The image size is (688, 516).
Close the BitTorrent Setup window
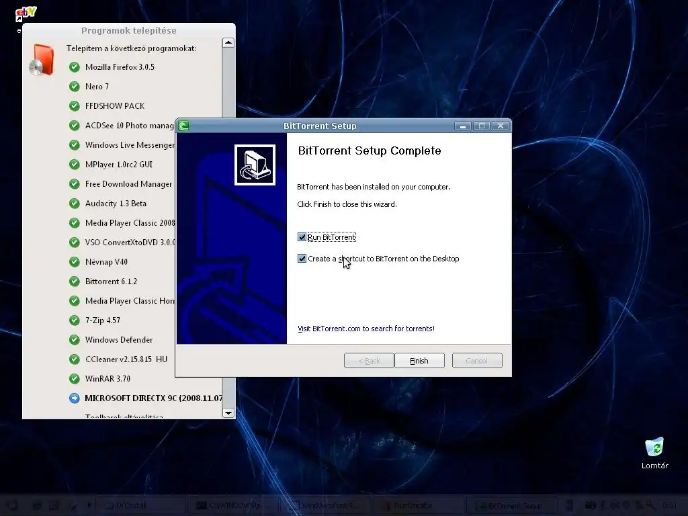point(500,126)
